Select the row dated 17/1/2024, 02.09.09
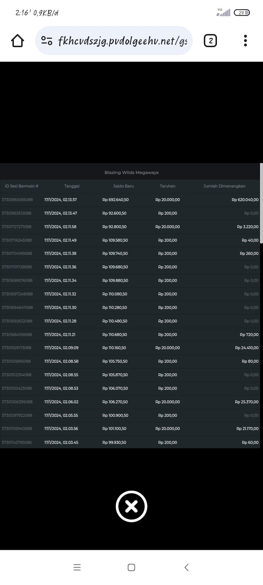This screenshot has height=585, width=263. coord(61,348)
